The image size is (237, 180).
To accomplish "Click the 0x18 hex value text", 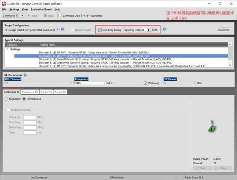I will point(154,30).
